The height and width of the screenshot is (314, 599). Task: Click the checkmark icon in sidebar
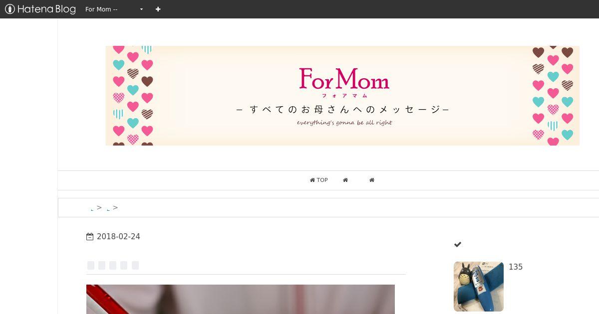coord(458,244)
